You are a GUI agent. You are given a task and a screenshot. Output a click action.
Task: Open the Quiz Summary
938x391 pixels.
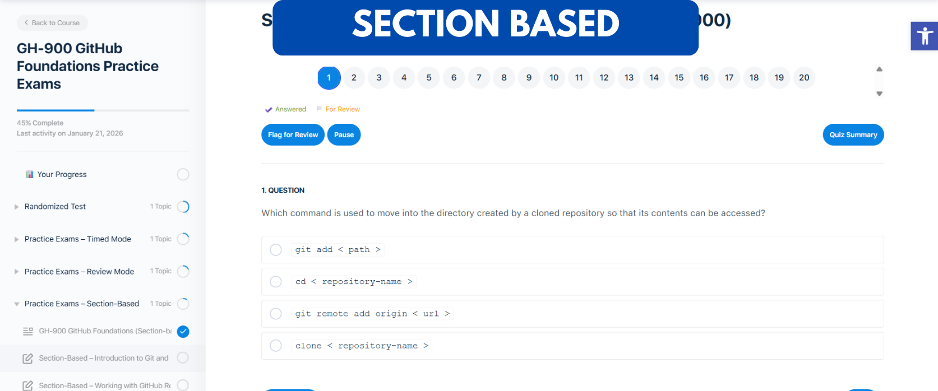[853, 135]
